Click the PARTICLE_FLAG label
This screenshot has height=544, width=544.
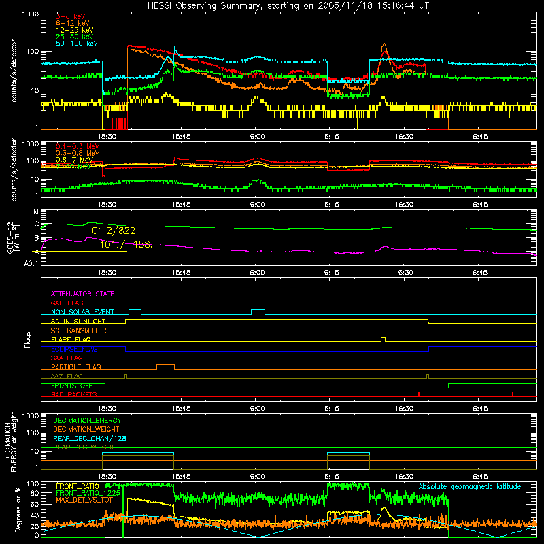tap(76, 367)
